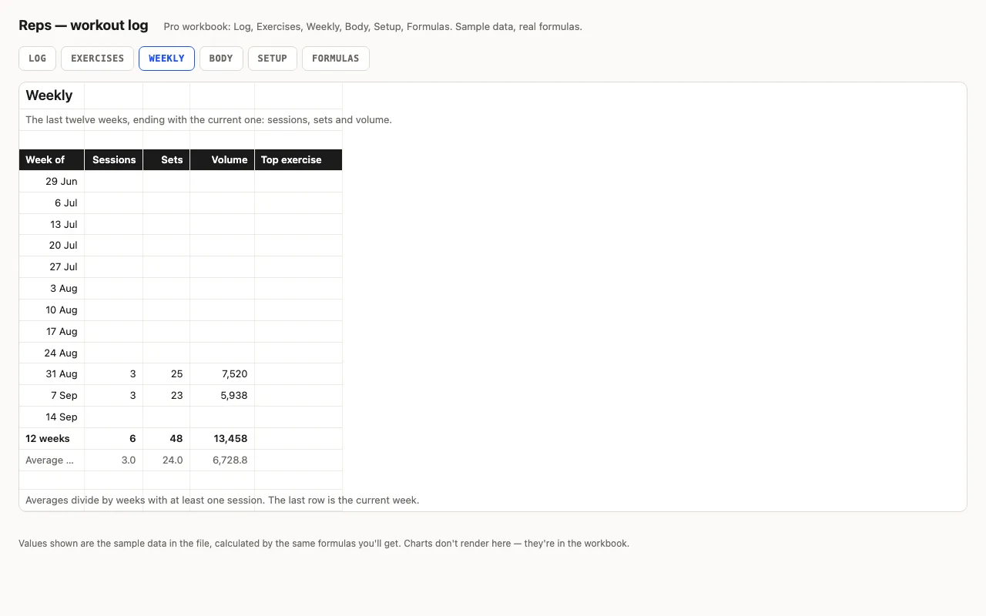Image resolution: width=986 pixels, height=616 pixels.
Task: Click the Sessions column header
Action: click(x=114, y=159)
